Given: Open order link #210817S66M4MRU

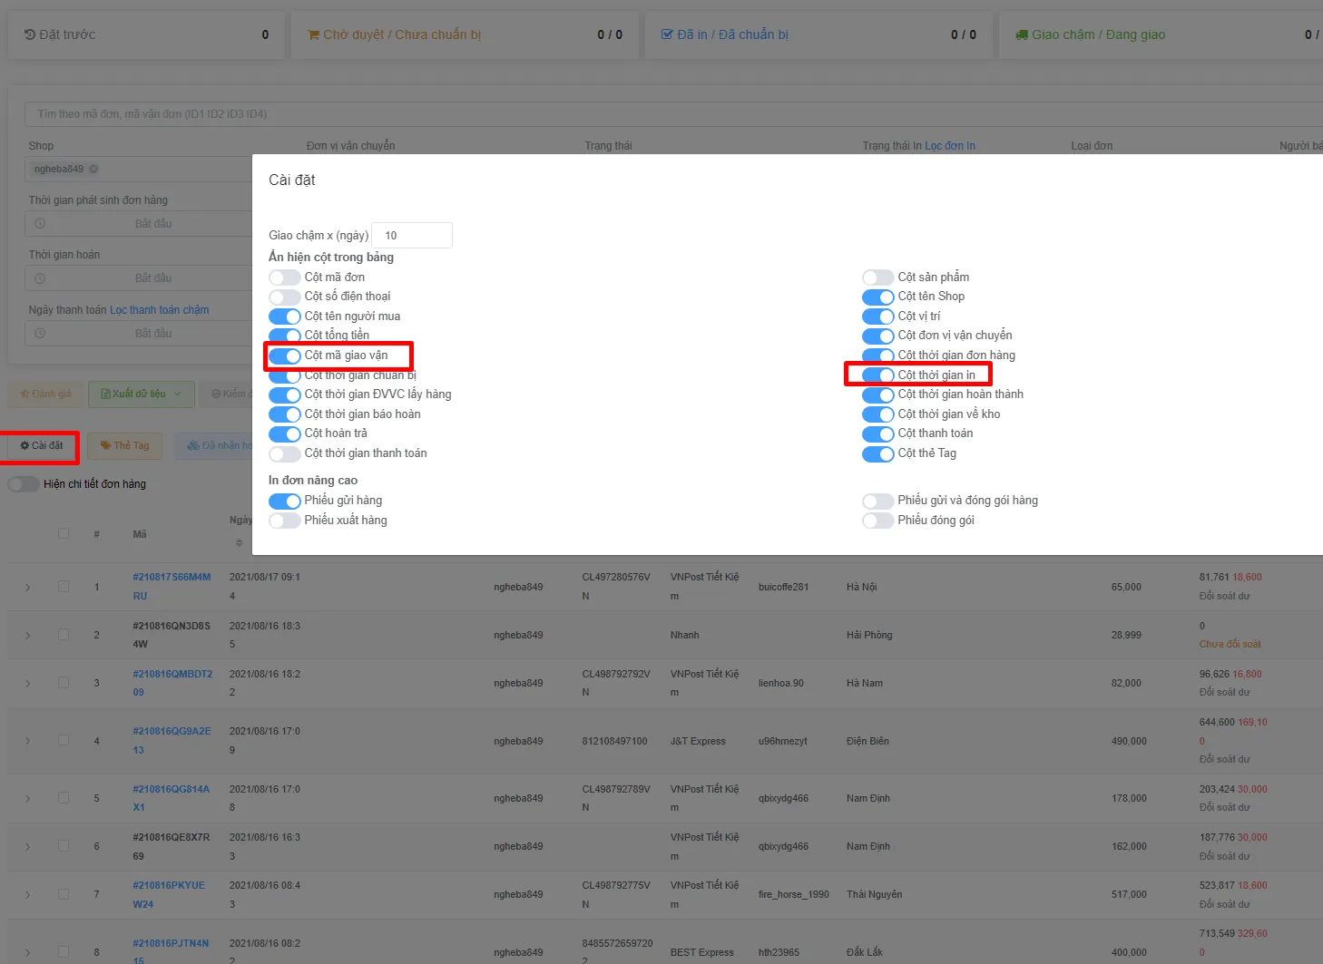Looking at the screenshot, I should 171,587.
